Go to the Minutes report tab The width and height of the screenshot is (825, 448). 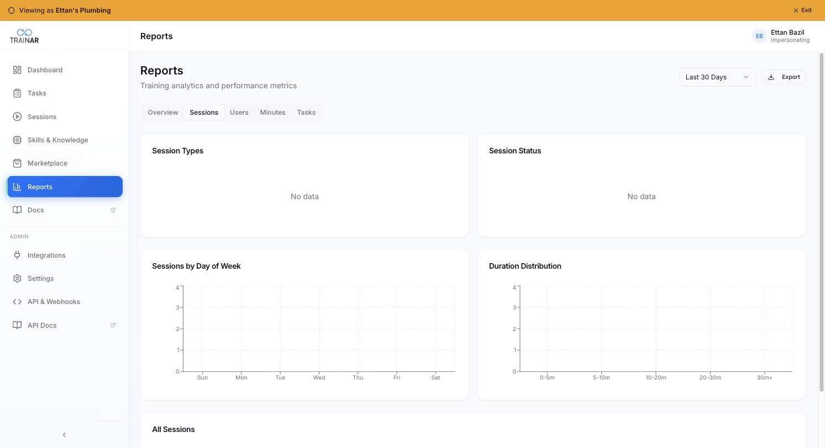point(273,113)
